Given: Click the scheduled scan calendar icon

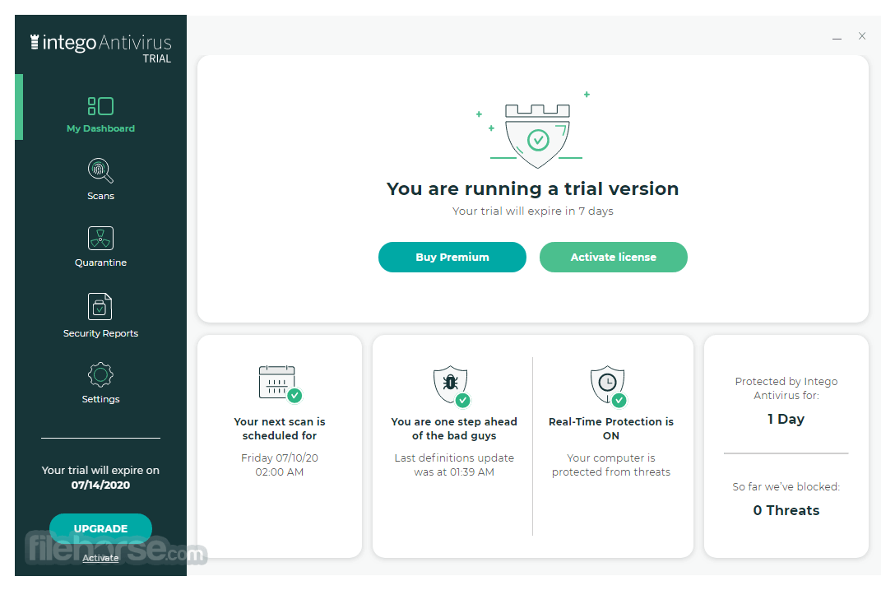Looking at the screenshot, I should pyautogui.click(x=281, y=383).
